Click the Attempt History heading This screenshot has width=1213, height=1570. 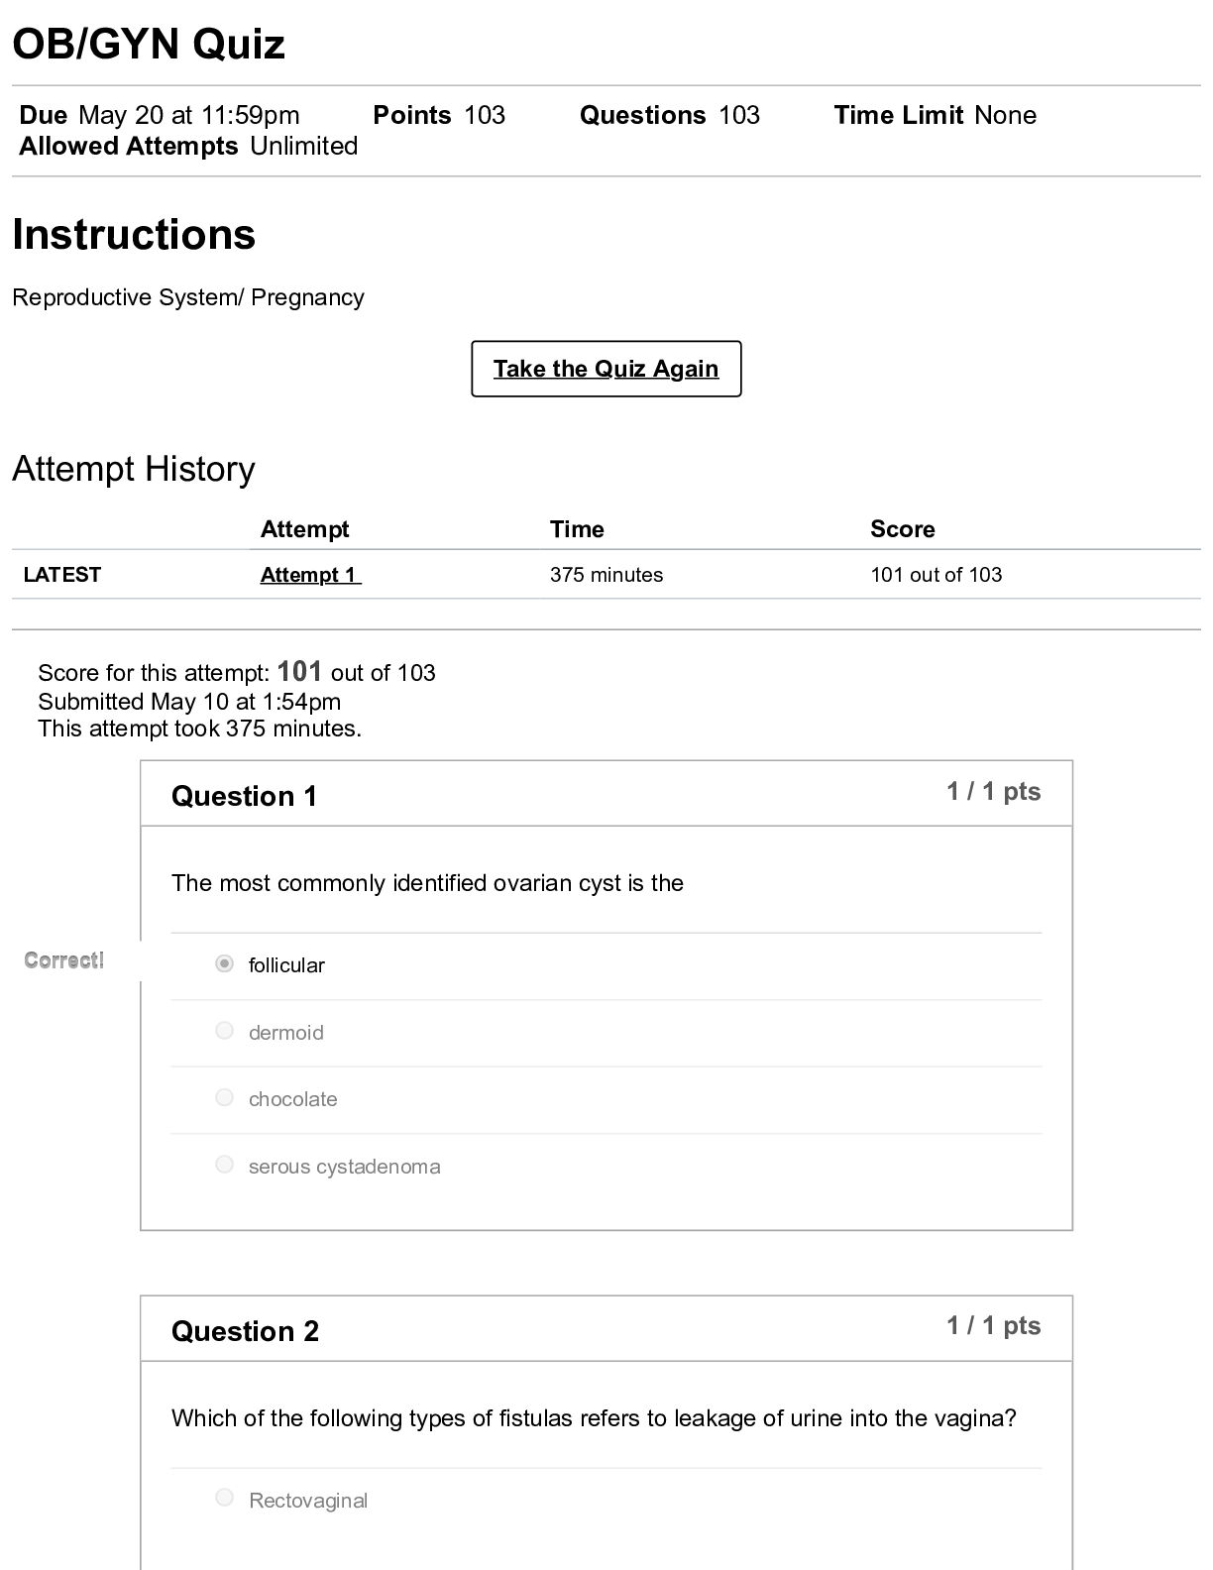pos(134,469)
